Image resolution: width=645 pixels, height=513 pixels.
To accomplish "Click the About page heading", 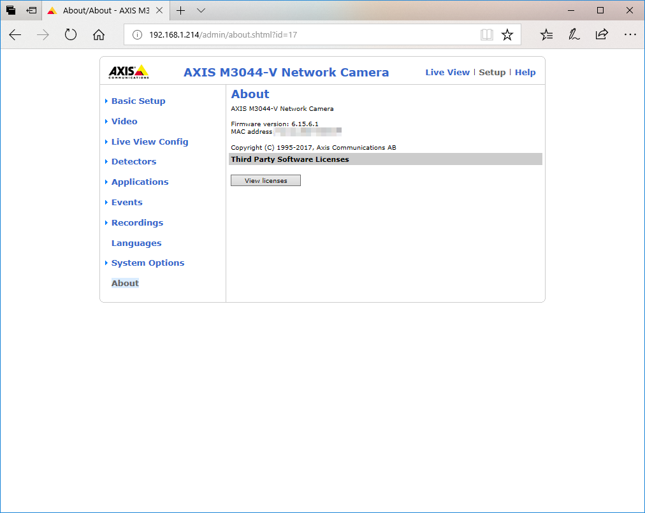I will click(250, 94).
